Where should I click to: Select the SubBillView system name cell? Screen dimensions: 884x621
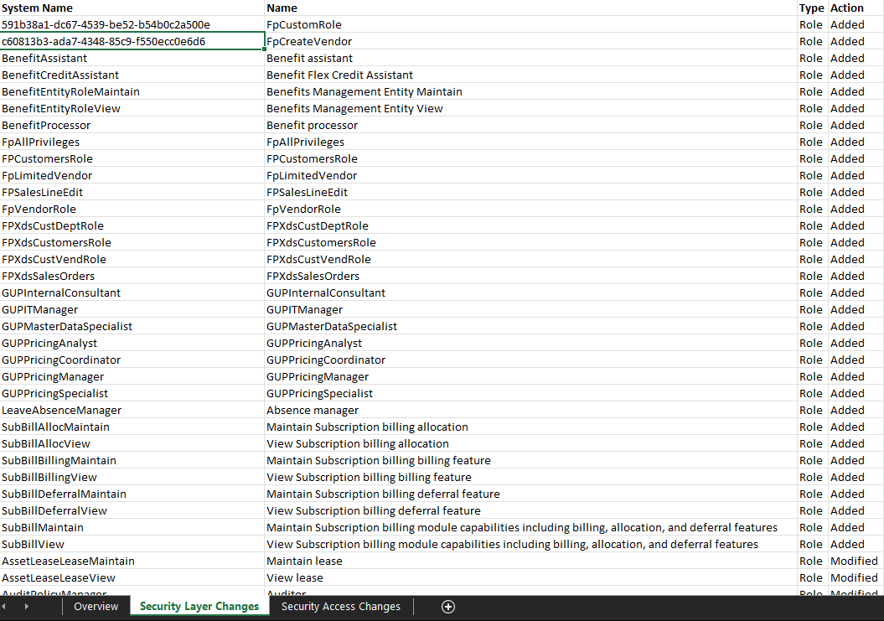click(132, 544)
